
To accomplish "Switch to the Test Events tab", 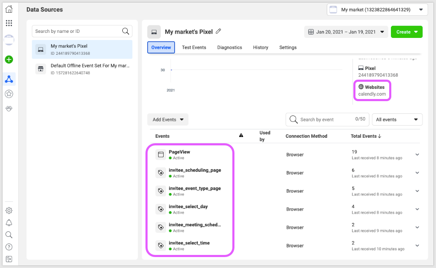I will (194, 47).
